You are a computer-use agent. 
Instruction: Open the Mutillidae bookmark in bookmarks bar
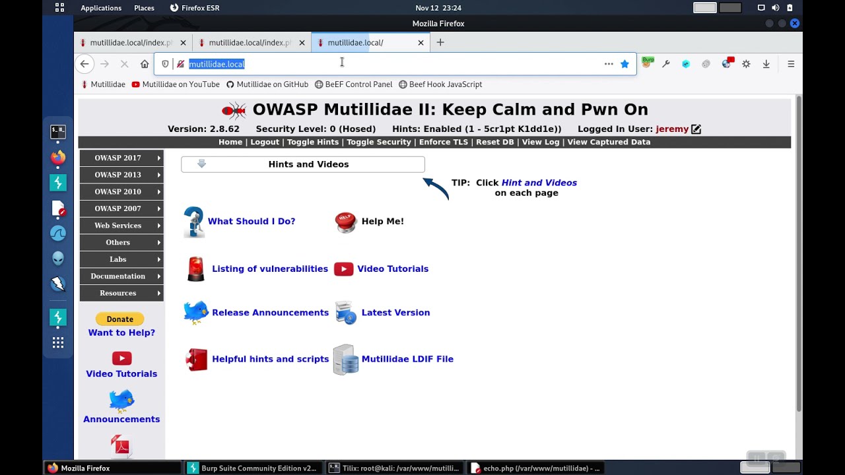tap(103, 84)
